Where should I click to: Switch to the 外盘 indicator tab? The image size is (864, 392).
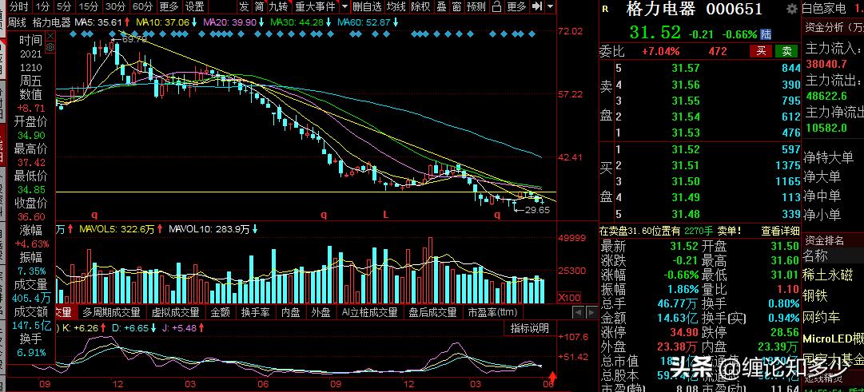(321, 312)
